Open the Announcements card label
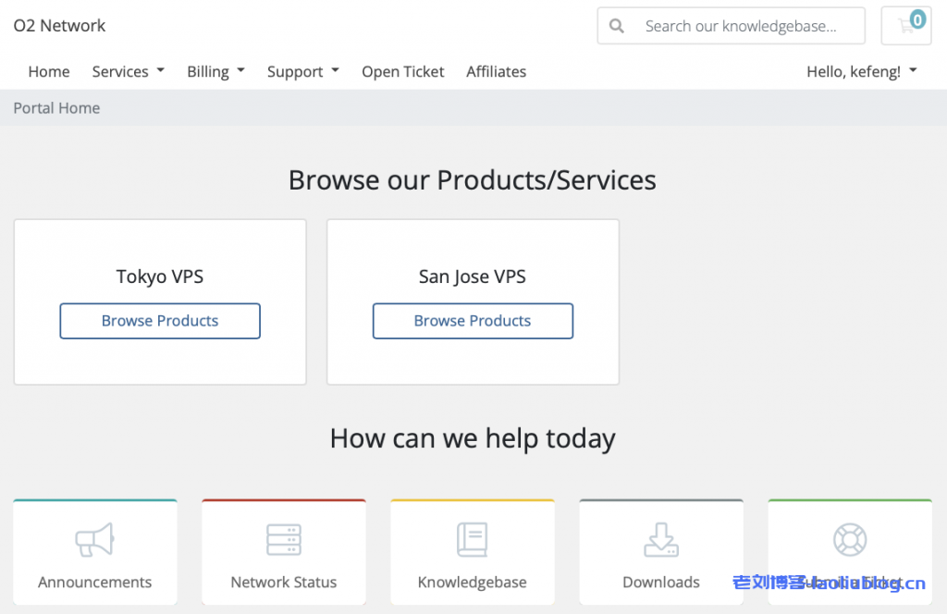 point(94,583)
